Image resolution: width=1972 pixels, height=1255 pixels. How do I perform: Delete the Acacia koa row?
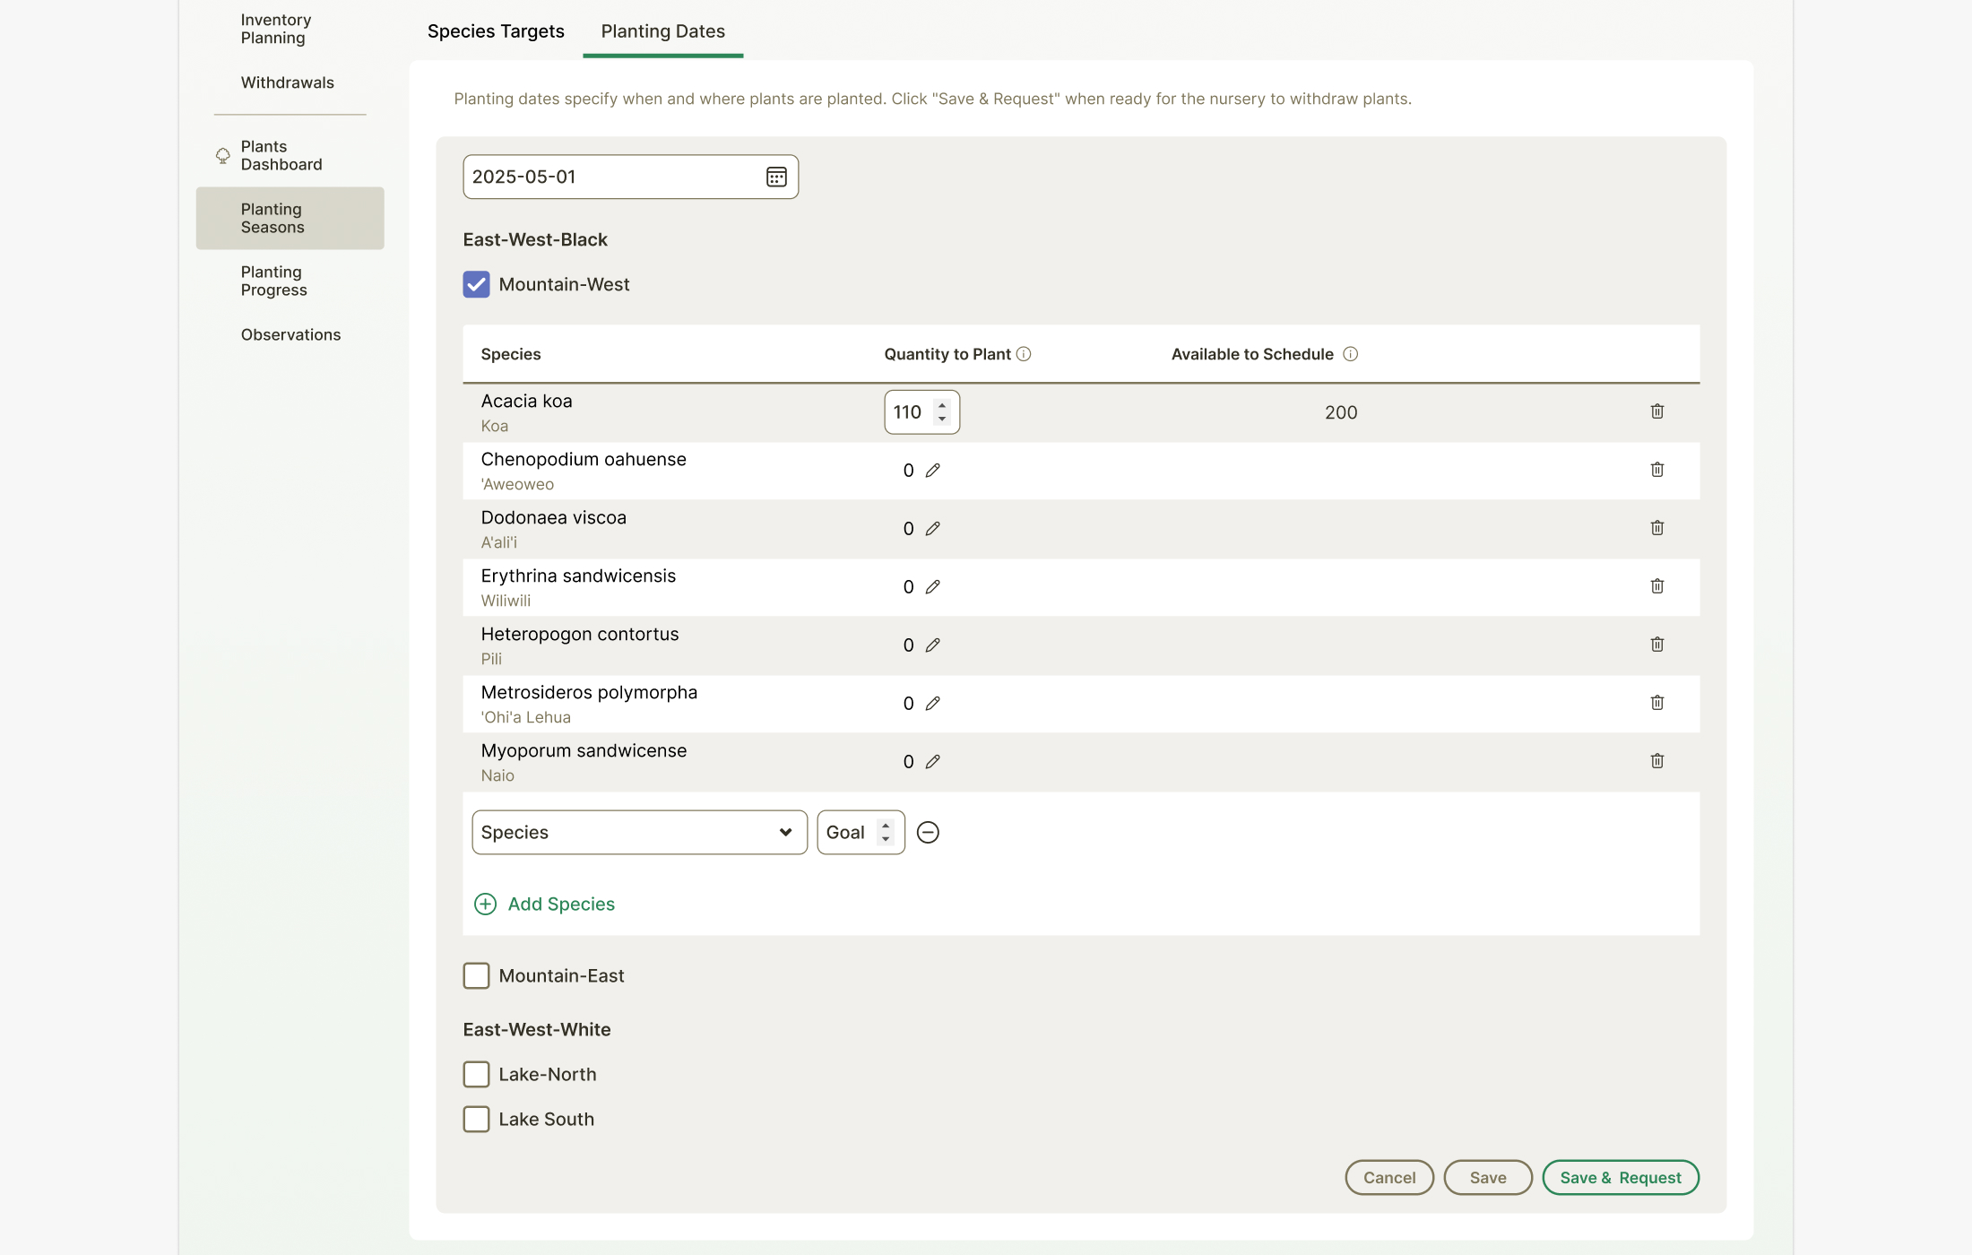[1656, 411]
